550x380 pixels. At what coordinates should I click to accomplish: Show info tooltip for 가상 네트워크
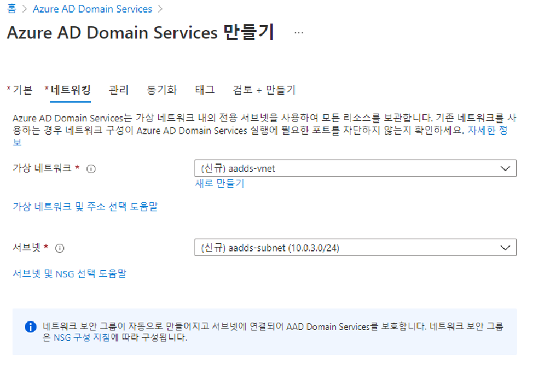pos(91,169)
